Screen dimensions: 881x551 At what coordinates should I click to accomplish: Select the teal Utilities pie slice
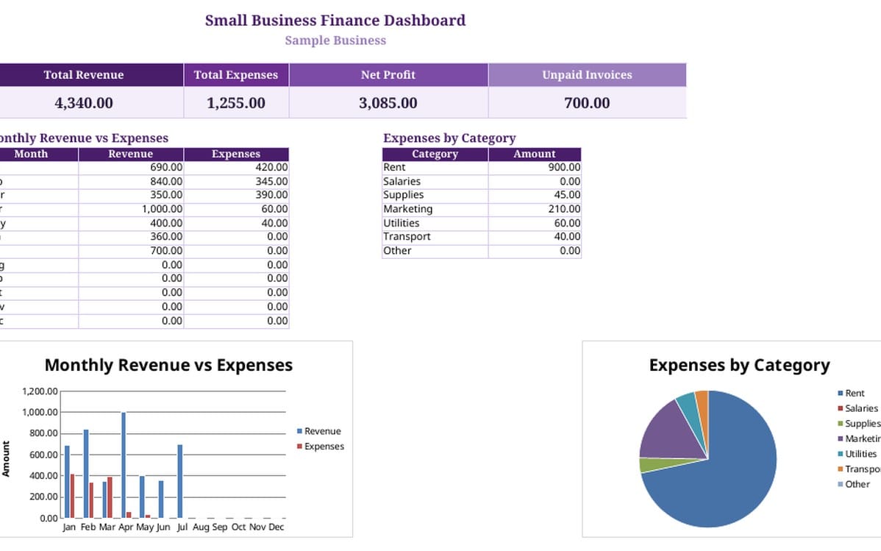[x=690, y=408]
